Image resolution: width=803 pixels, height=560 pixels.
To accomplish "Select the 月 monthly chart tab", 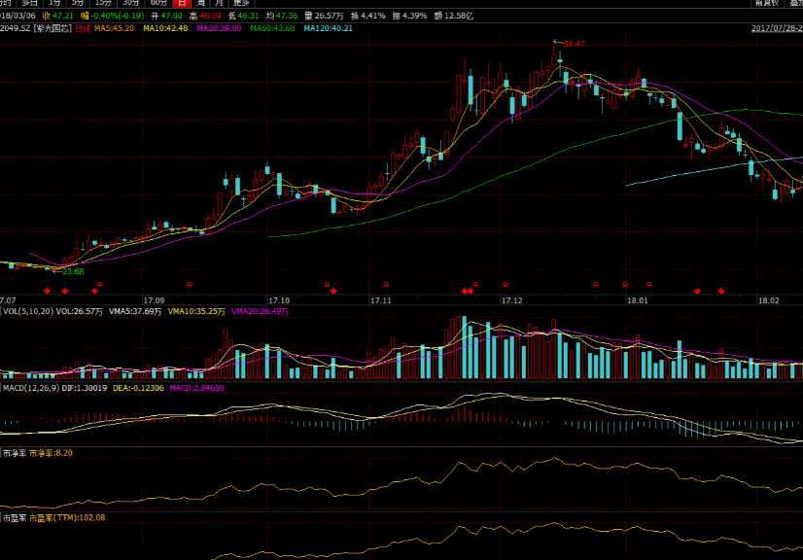I will tap(219, 4).
